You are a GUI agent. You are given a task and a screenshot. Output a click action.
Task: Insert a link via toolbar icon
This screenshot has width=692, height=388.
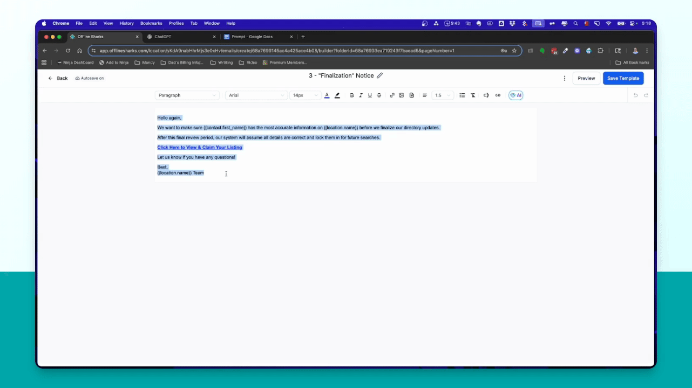tap(392, 95)
